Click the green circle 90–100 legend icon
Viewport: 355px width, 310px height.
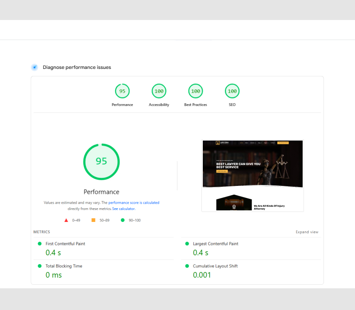pyautogui.click(x=122, y=220)
